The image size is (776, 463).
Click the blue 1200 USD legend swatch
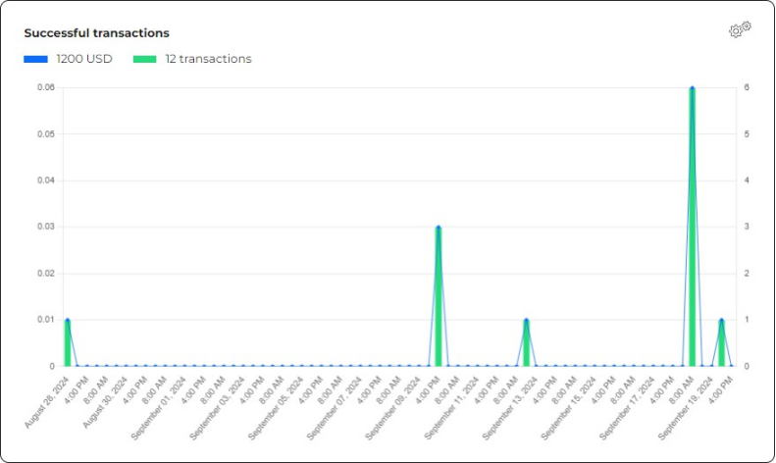click(x=35, y=59)
